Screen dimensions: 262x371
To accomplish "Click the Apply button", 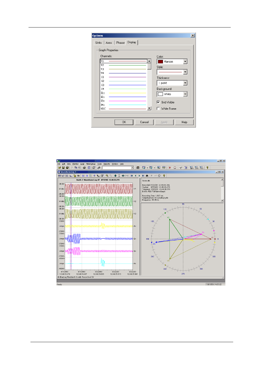I will (164, 122).
